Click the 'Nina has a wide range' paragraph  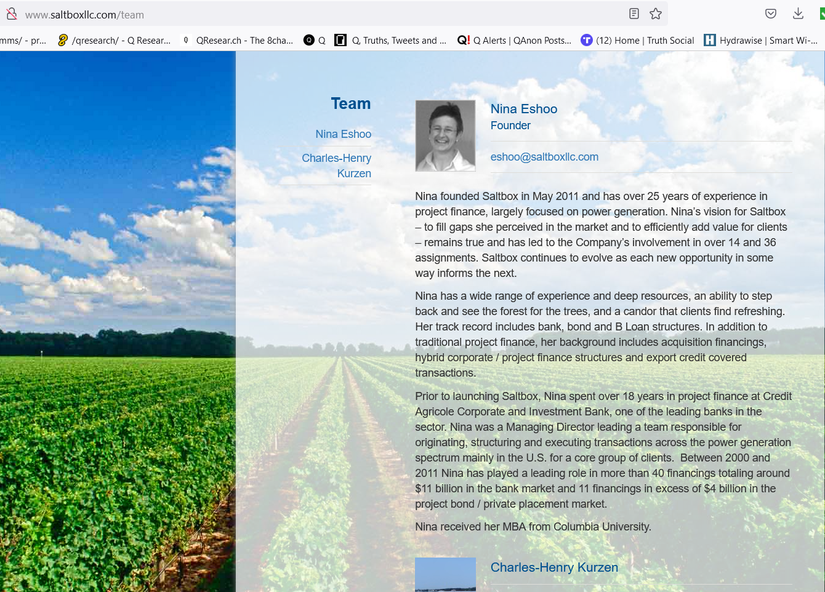click(600, 334)
